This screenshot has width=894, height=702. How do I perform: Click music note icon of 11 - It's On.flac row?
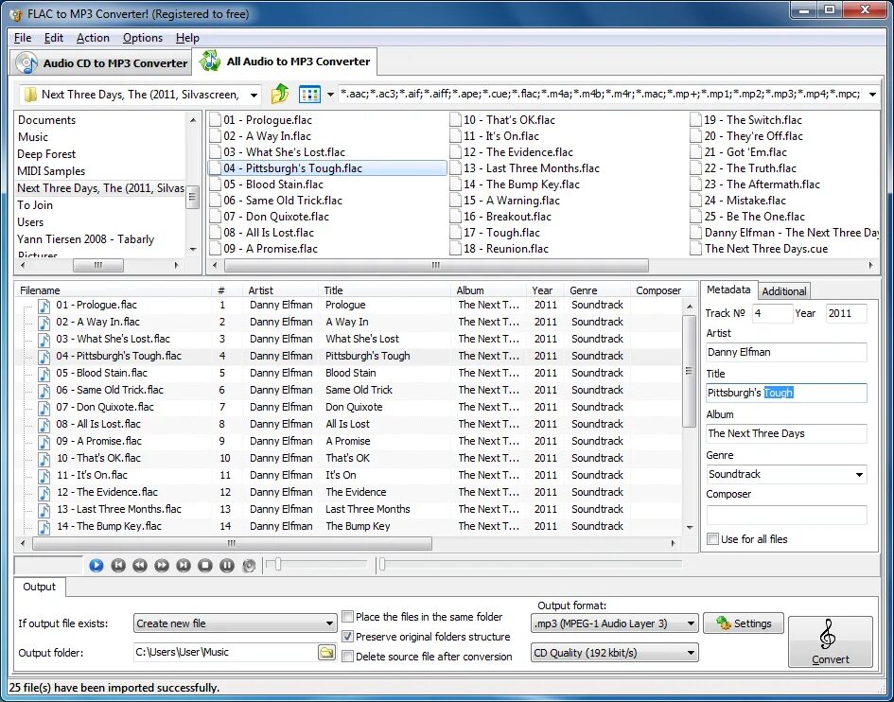point(44,476)
